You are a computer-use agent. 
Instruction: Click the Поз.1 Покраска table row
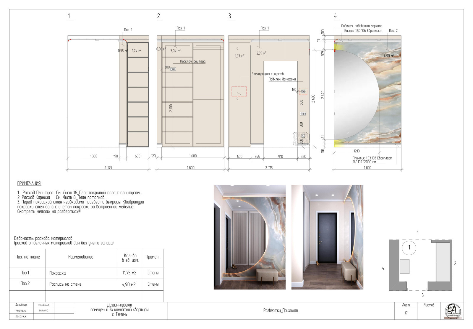pyautogui.click(x=86, y=273)
